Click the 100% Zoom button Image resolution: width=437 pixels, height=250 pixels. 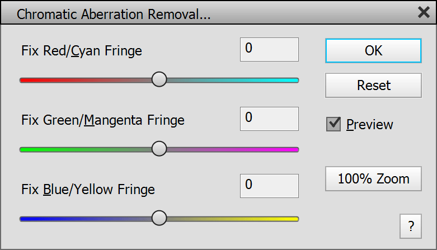[x=373, y=179]
